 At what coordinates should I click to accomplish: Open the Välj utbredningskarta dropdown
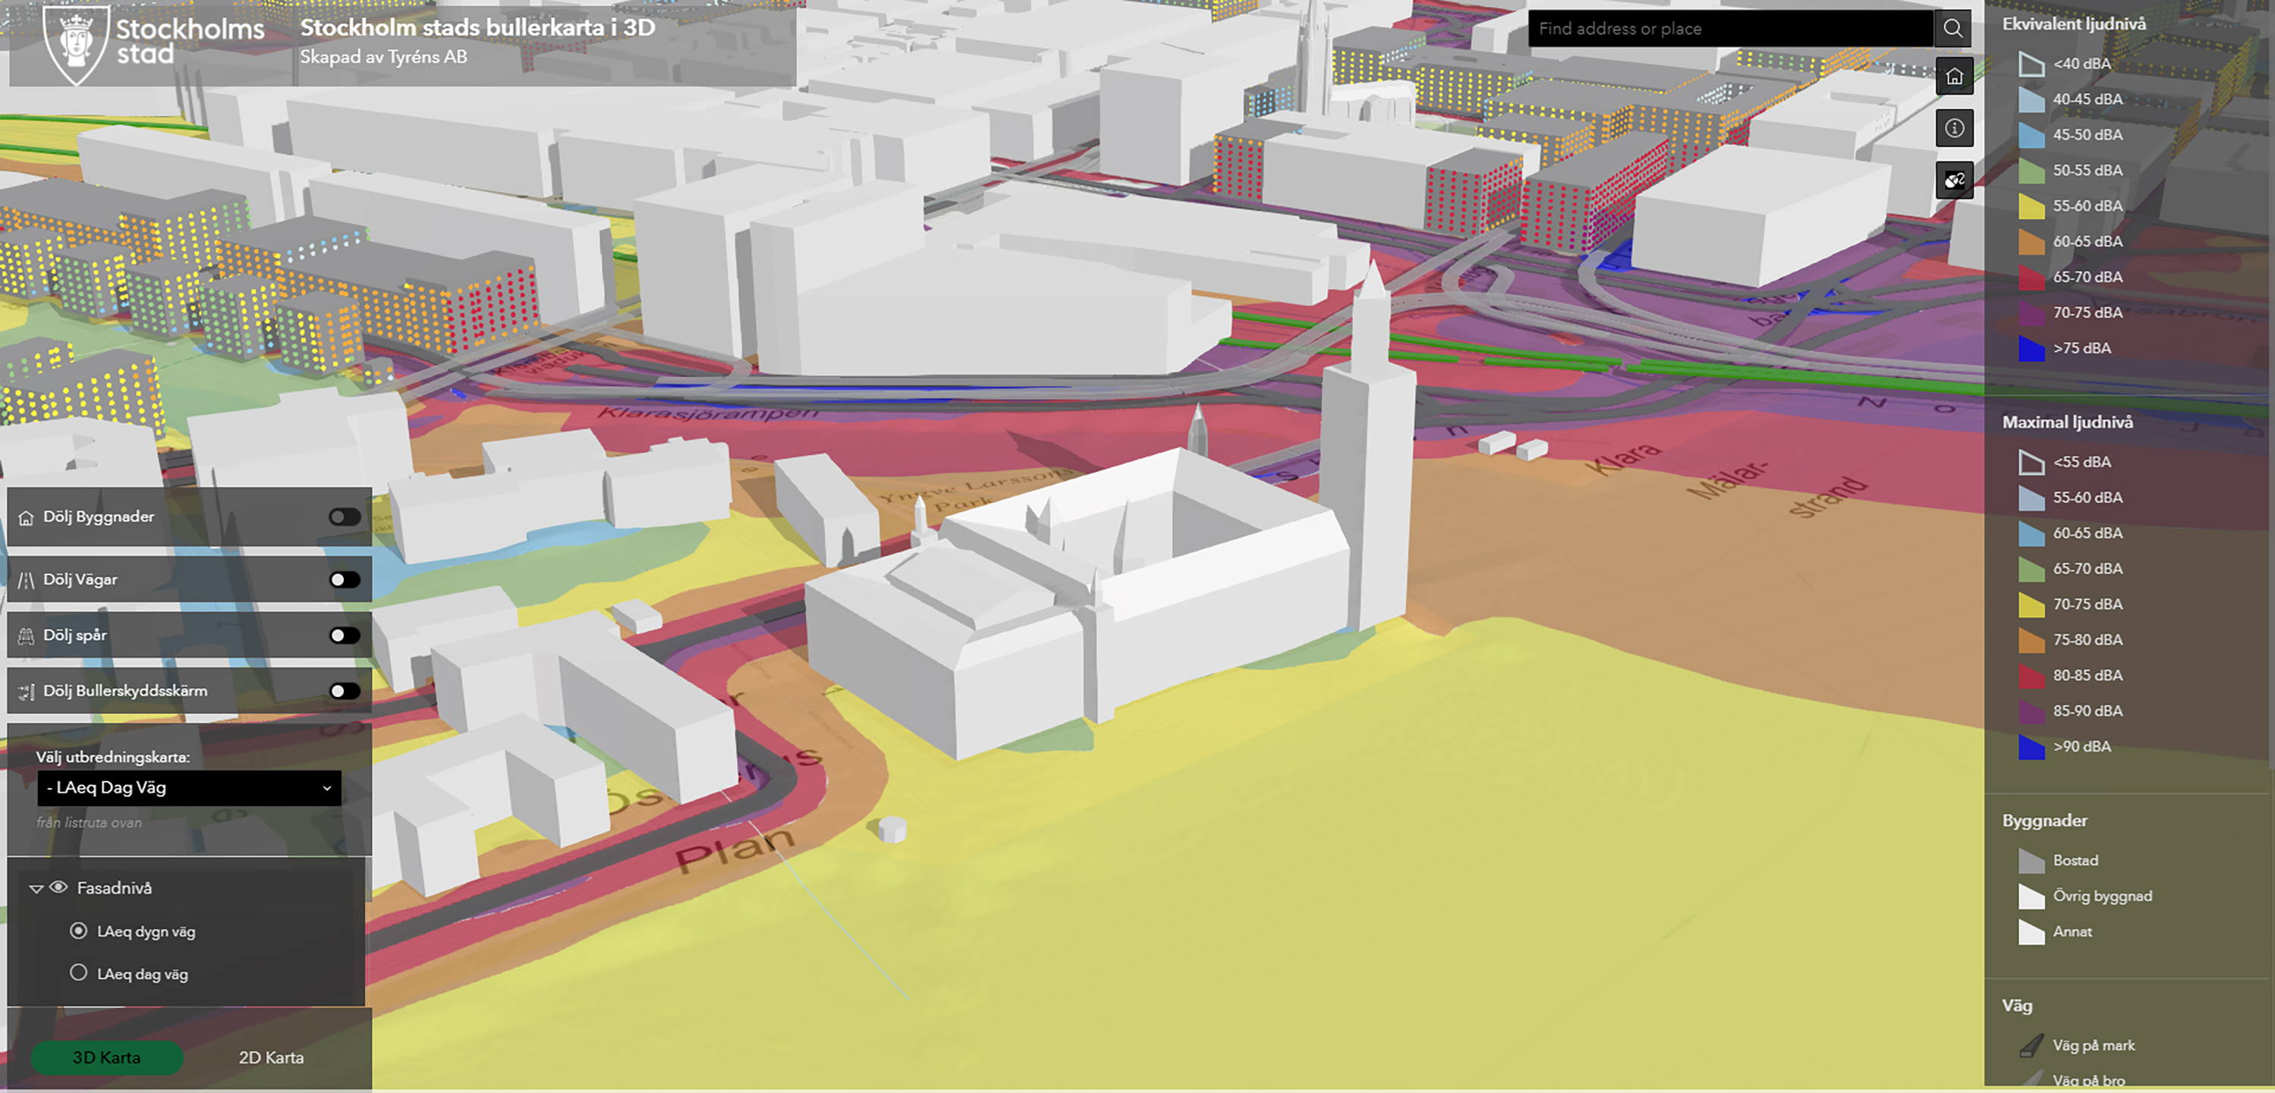pos(188,788)
